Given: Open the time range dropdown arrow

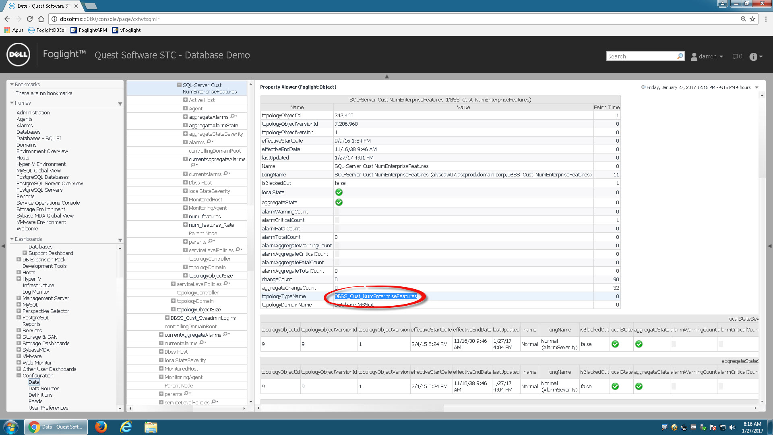Looking at the screenshot, I should 756,87.
